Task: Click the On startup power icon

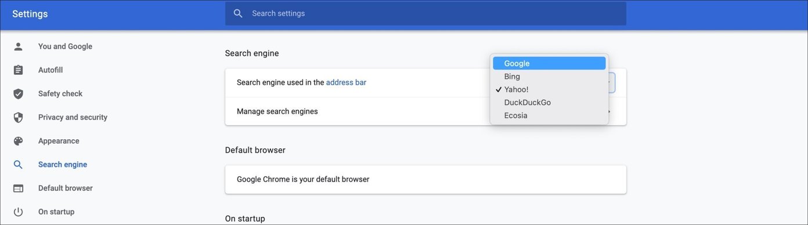Action: coord(18,212)
